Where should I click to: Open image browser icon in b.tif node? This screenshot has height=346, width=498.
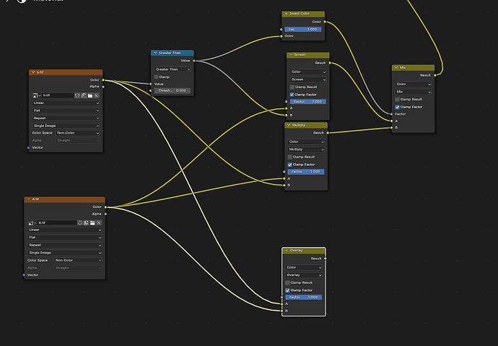[36, 95]
